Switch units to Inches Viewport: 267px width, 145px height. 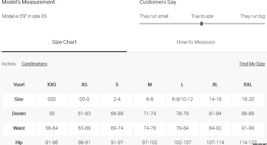pos(9,64)
